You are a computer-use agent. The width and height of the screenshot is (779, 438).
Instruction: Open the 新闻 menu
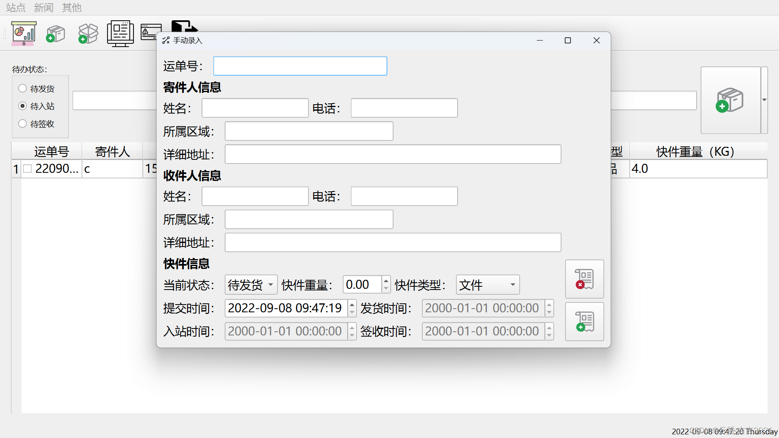[44, 7]
